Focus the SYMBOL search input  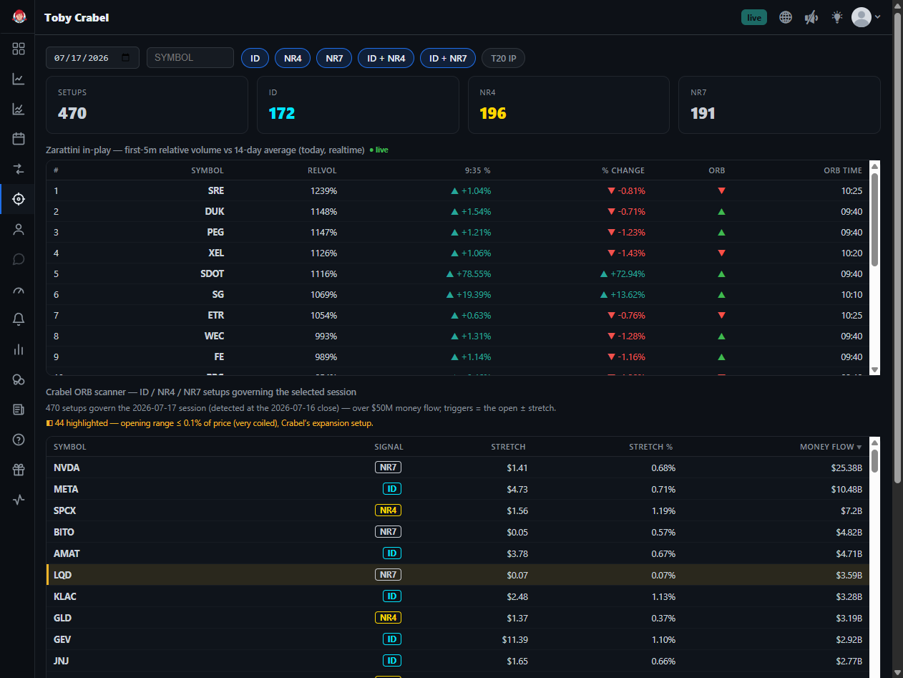(x=190, y=57)
